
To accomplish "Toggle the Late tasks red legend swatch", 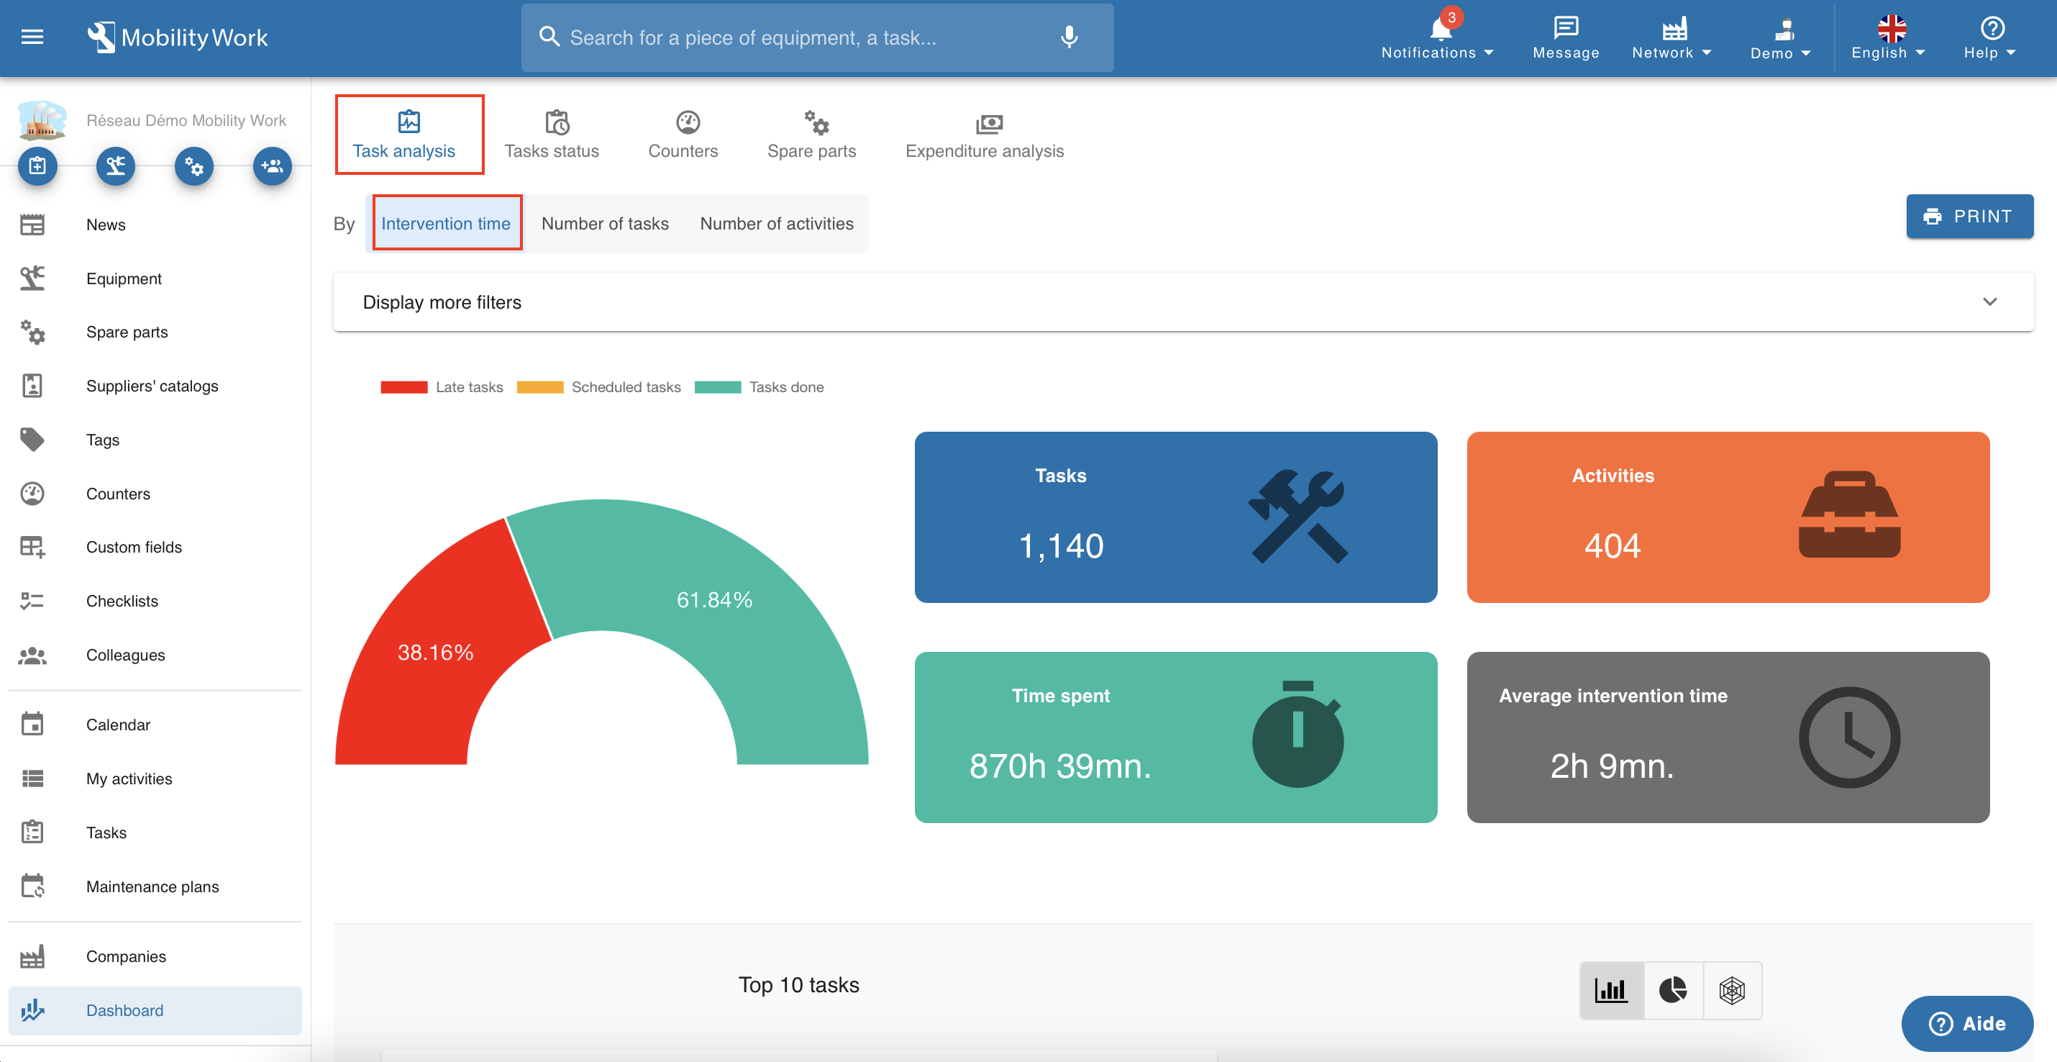I will click(x=404, y=388).
